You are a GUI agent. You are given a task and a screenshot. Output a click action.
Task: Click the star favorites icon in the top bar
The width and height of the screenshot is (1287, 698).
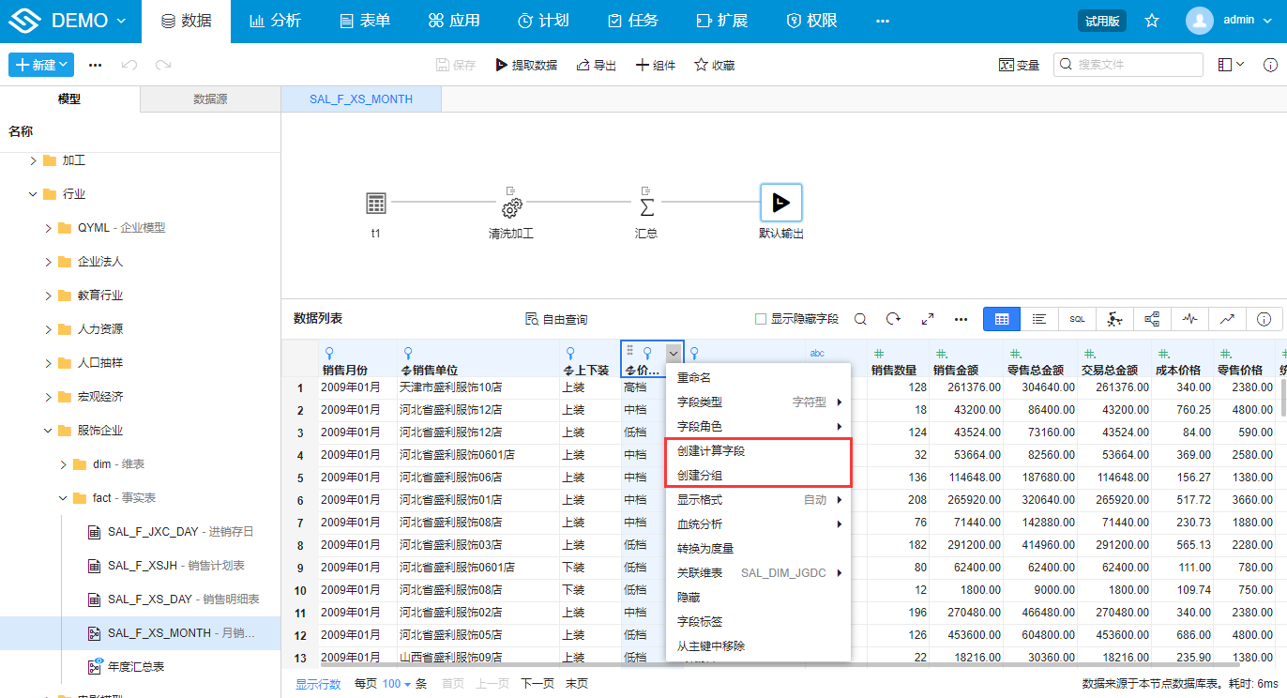coord(1152,21)
